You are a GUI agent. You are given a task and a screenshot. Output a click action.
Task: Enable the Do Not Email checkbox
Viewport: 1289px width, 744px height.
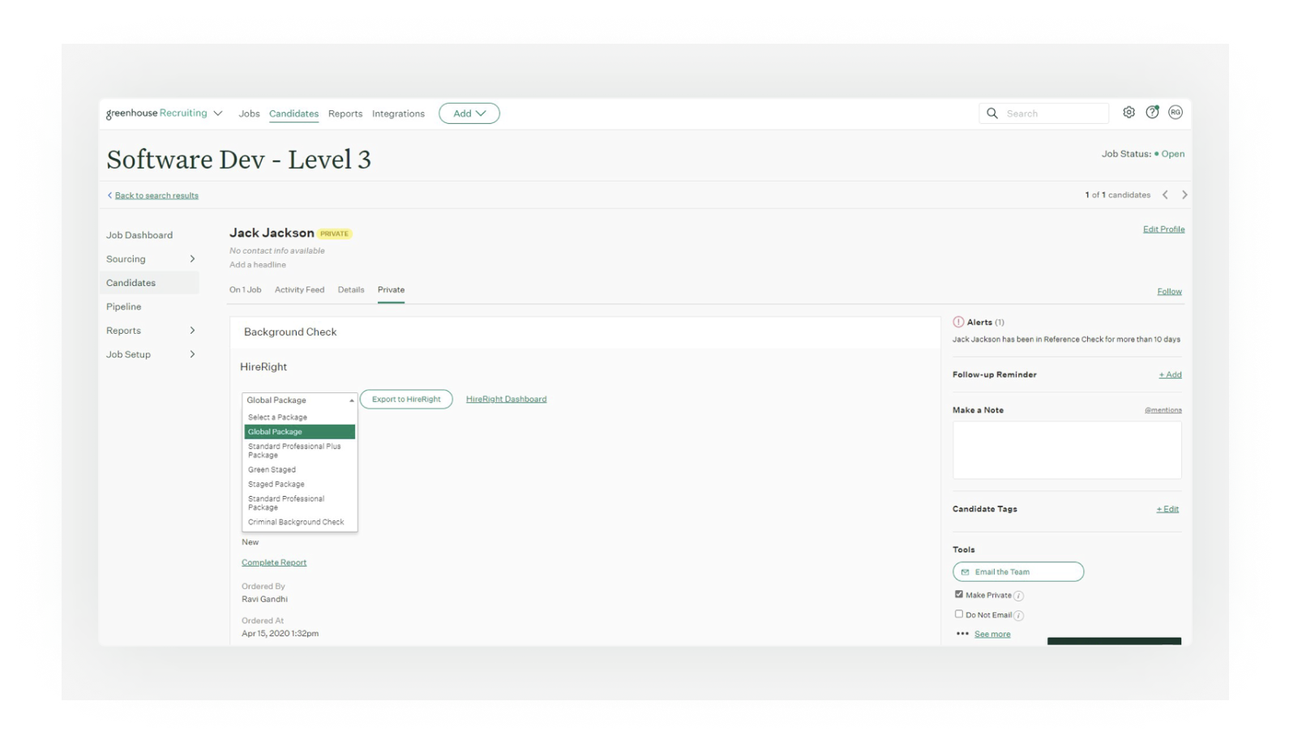(x=959, y=614)
